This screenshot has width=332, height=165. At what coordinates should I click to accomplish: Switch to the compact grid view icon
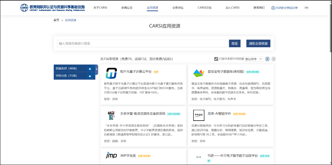(274, 59)
